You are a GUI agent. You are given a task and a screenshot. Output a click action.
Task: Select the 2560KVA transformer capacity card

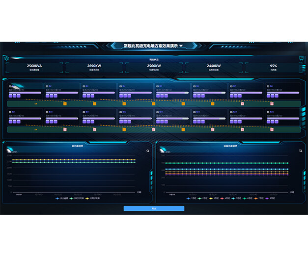click(x=34, y=68)
